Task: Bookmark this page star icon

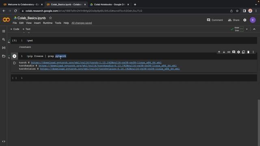Action: (x=237, y=11)
